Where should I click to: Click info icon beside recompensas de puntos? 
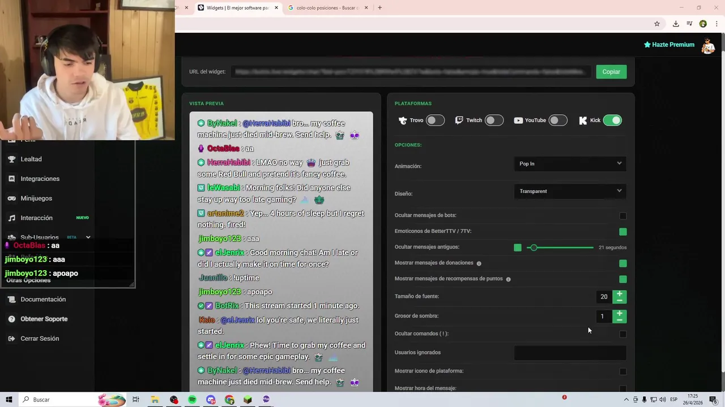point(508,279)
